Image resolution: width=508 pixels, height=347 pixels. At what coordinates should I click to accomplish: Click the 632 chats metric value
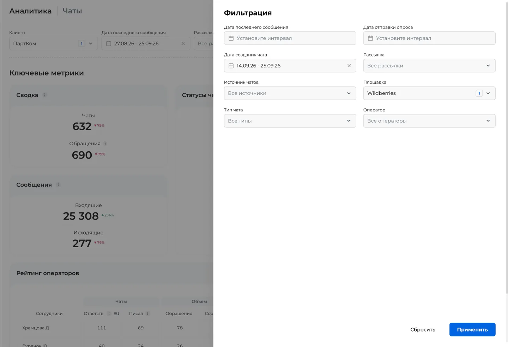point(82,126)
